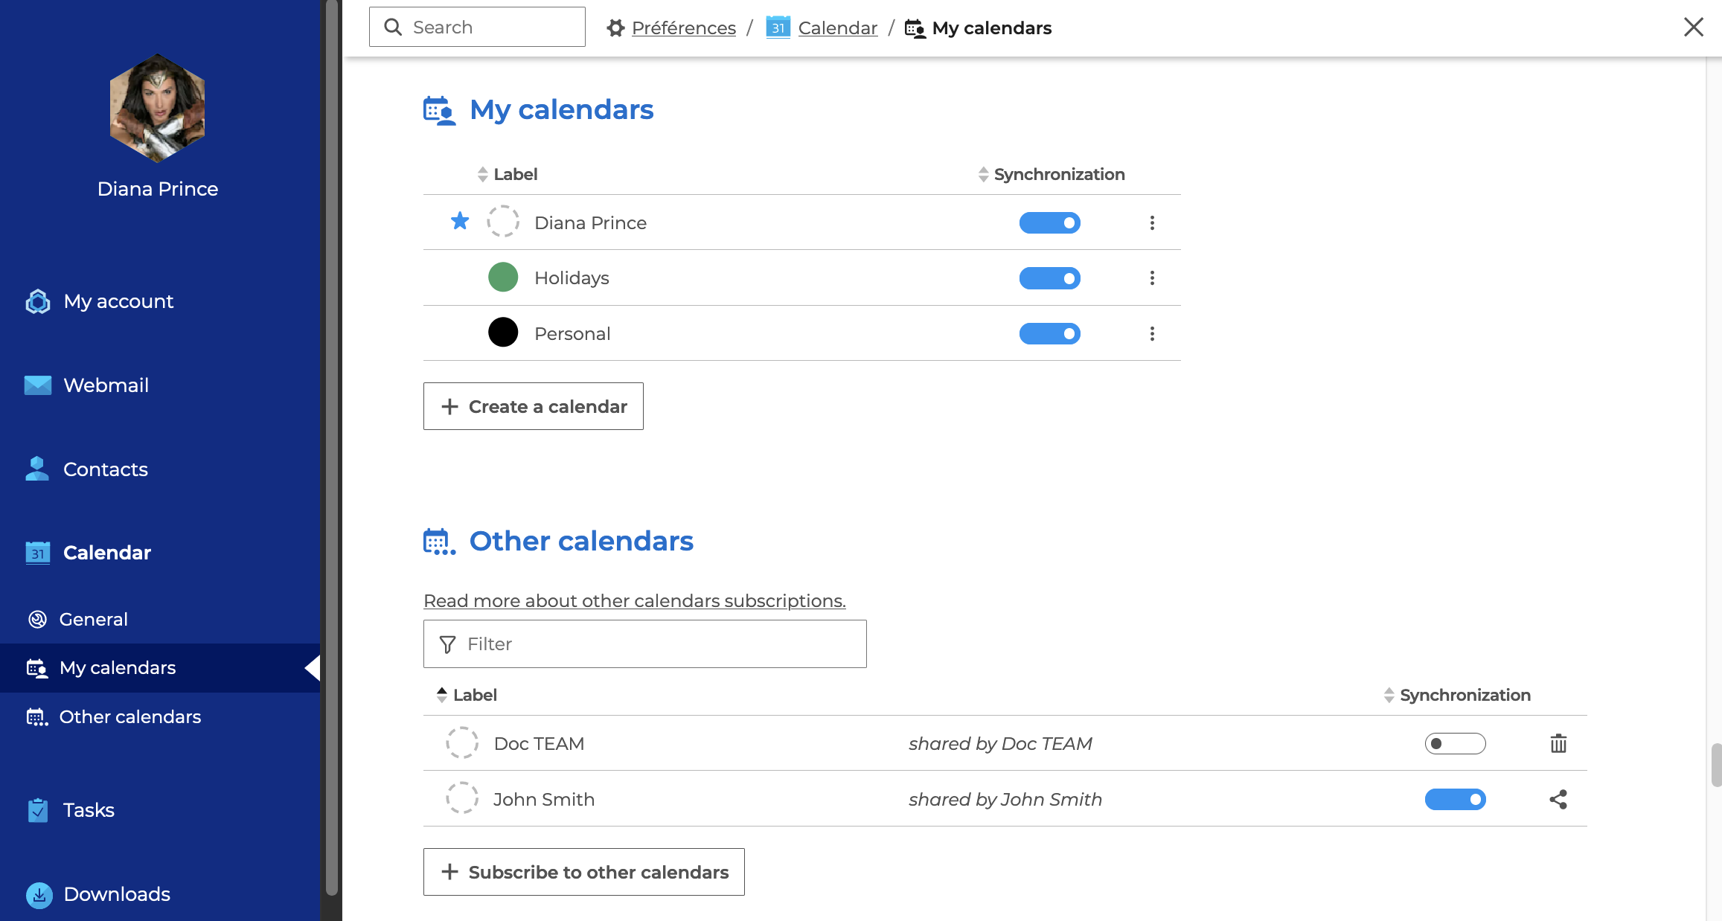Open Downloads from the sidebar
Image resolution: width=1722 pixels, height=921 pixels.
[x=116, y=893]
